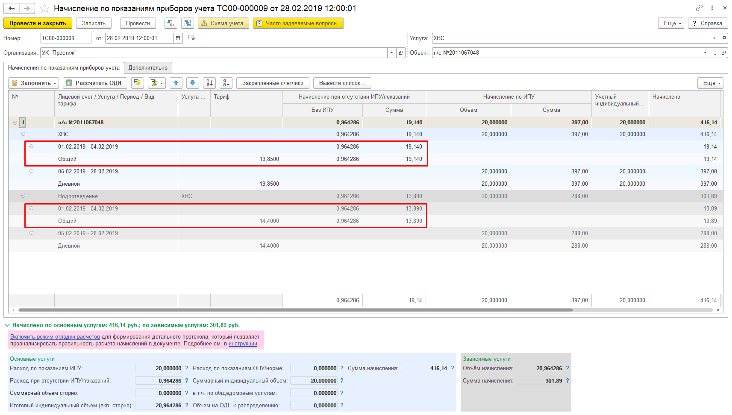Collapse the ХВС service tree row
This screenshot has width=732, height=415.
tap(23, 134)
